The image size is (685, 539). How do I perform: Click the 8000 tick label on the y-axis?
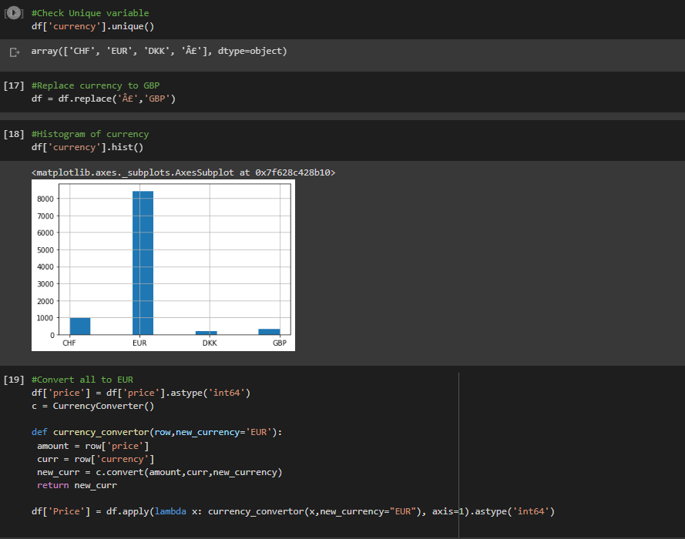click(46, 198)
